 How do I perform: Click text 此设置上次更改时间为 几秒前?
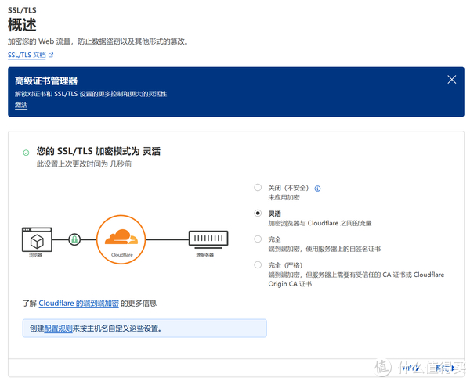85,164
